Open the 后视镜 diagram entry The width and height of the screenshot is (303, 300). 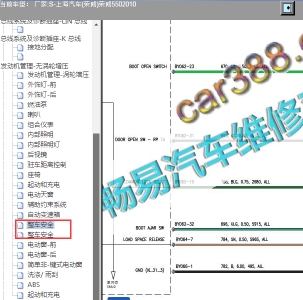pyautogui.click(x=37, y=154)
